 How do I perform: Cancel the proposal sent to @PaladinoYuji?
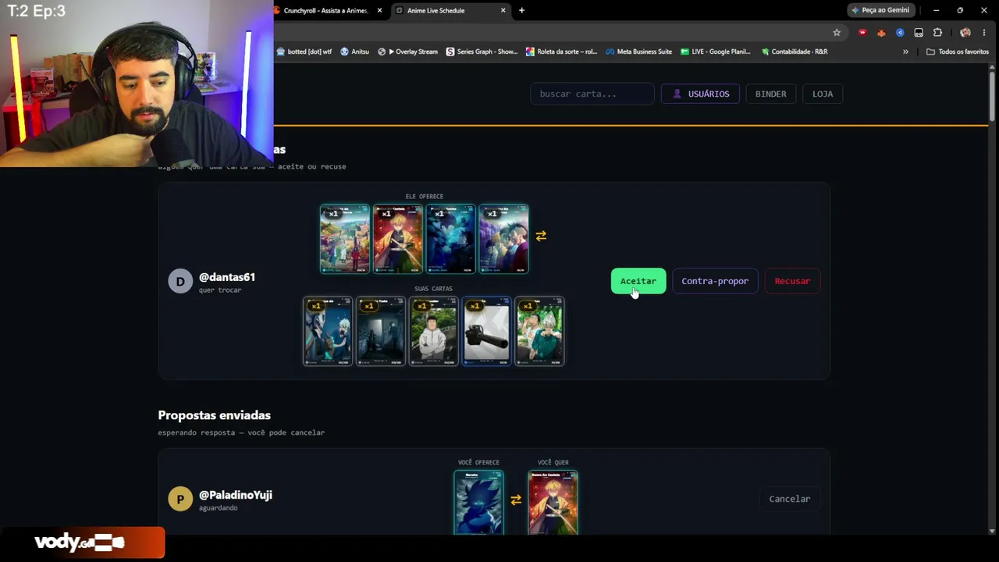coord(790,499)
